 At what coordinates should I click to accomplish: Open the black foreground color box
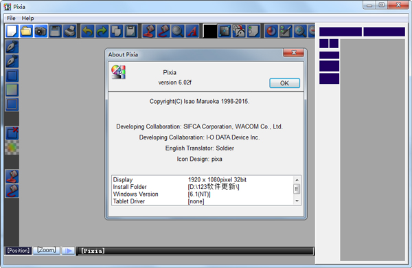[210, 31]
